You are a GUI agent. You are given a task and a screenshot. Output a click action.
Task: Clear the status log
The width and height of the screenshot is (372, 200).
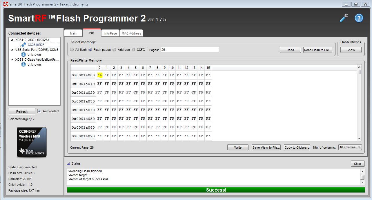click(358, 164)
